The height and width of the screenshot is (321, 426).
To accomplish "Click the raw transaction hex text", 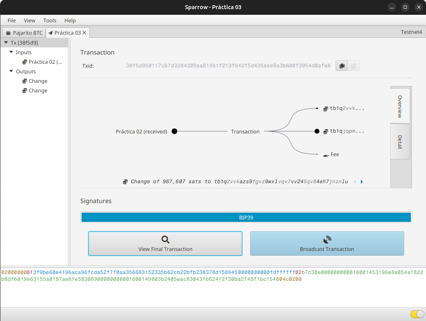I will tap(212, 276).
